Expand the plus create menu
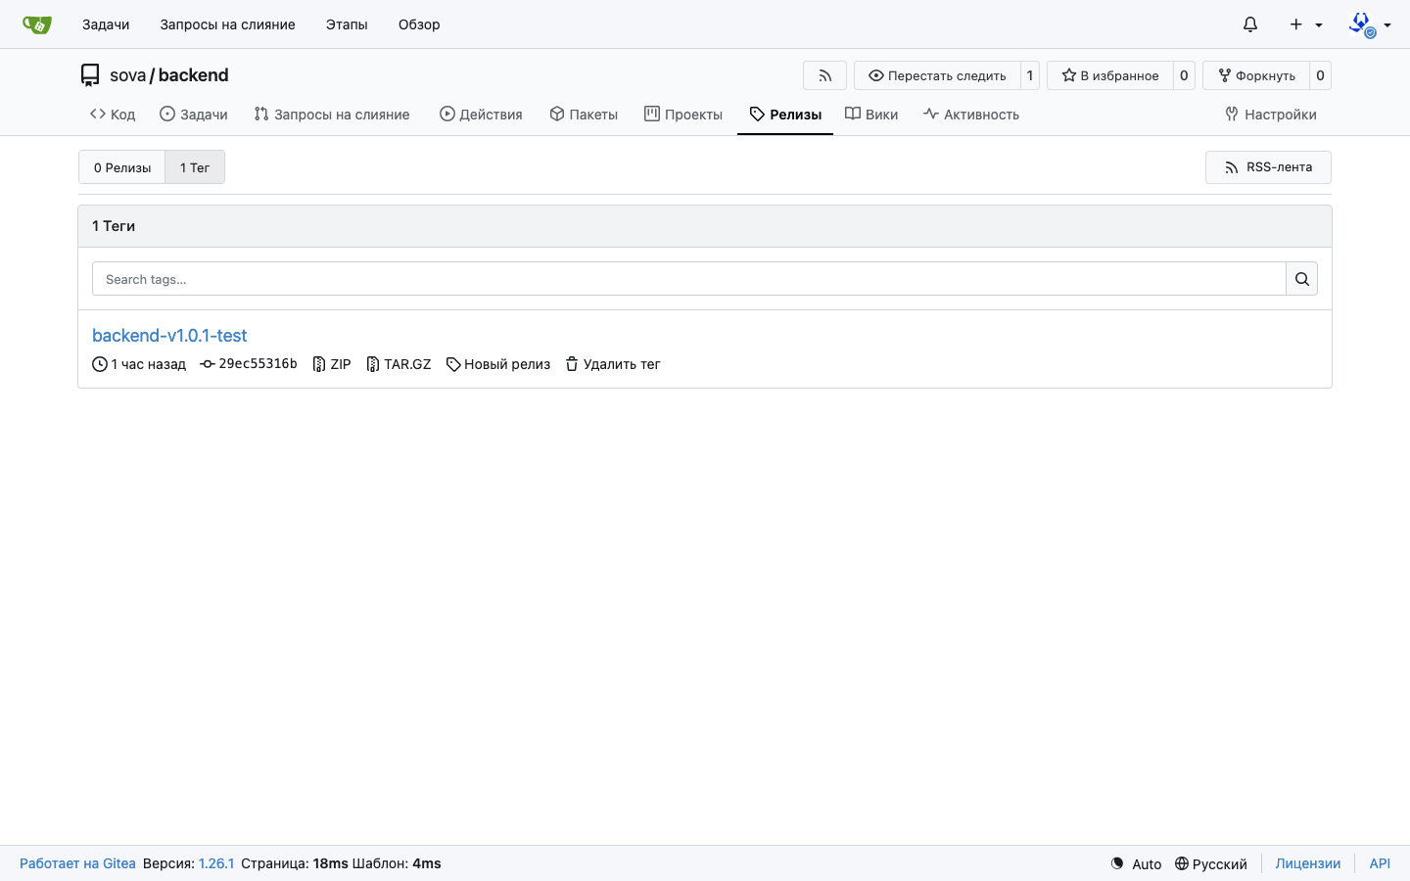 pyautogui.click(x=1306, y=24)
